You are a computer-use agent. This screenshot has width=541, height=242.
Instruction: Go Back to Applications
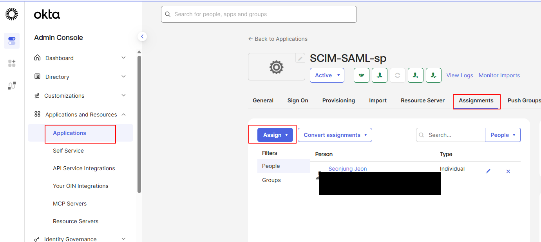pyautogui.click(x=278, y=39)
